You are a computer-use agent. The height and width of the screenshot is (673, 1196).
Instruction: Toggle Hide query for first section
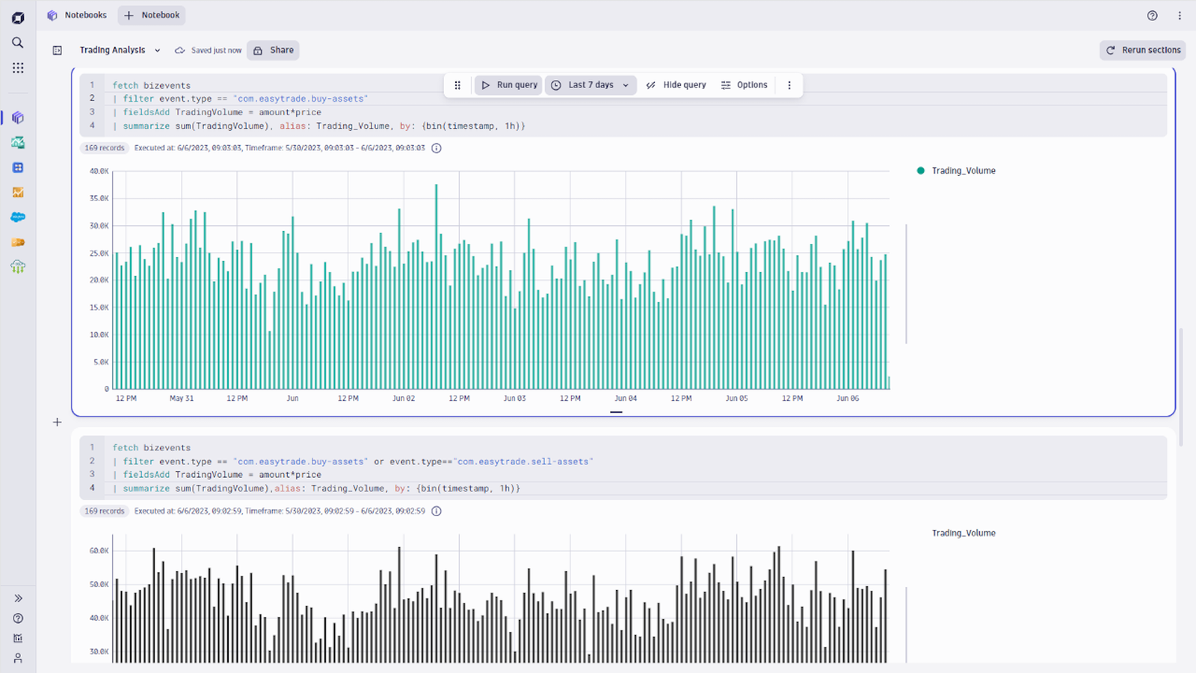676,85
